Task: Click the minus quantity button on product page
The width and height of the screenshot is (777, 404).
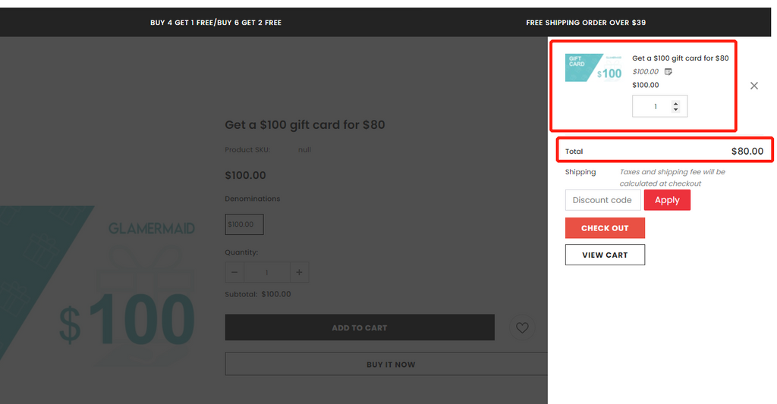Action: pyautogui.click(x=234, y=273)
